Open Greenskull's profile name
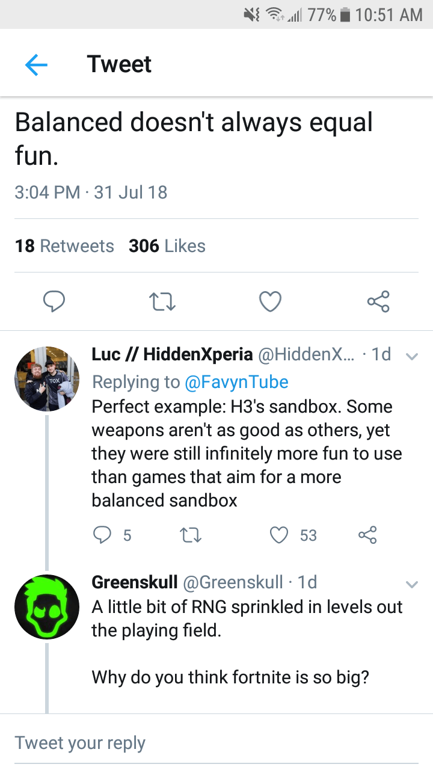 [134, 582]
